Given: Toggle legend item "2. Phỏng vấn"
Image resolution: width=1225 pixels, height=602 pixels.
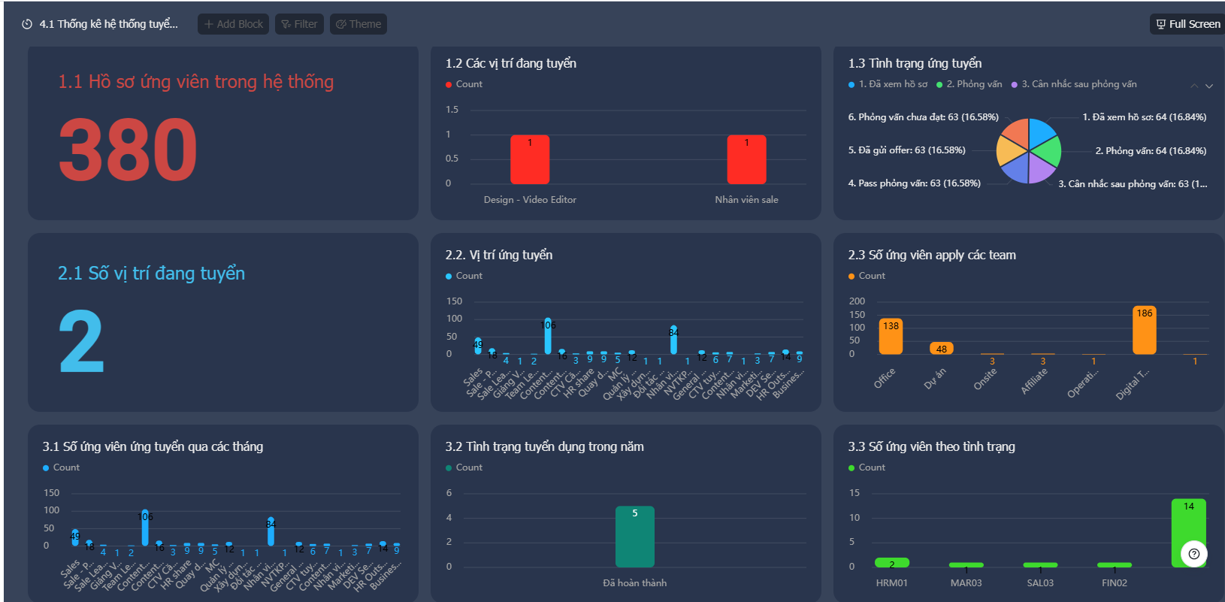Looking at the screenshot, I should (x=969, y=84).
